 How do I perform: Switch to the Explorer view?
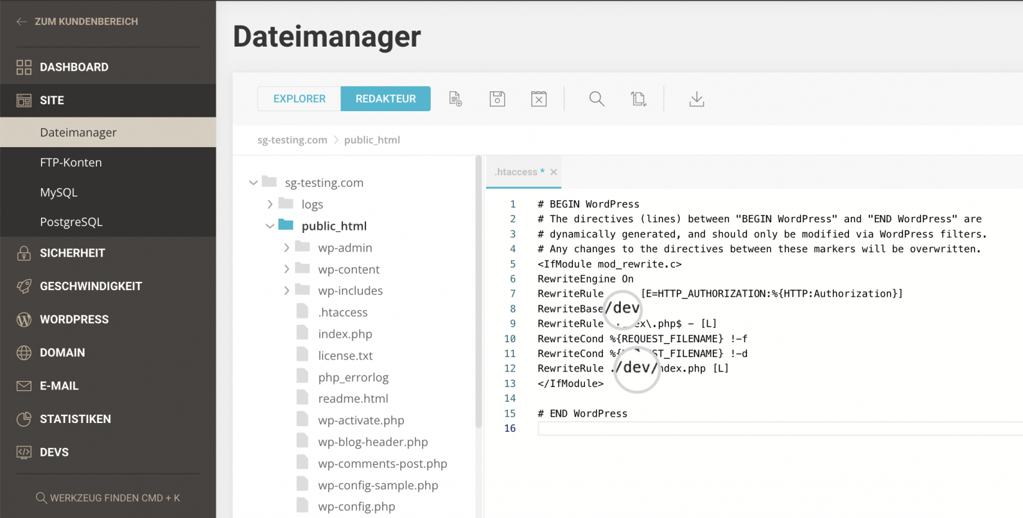(299, 99)
